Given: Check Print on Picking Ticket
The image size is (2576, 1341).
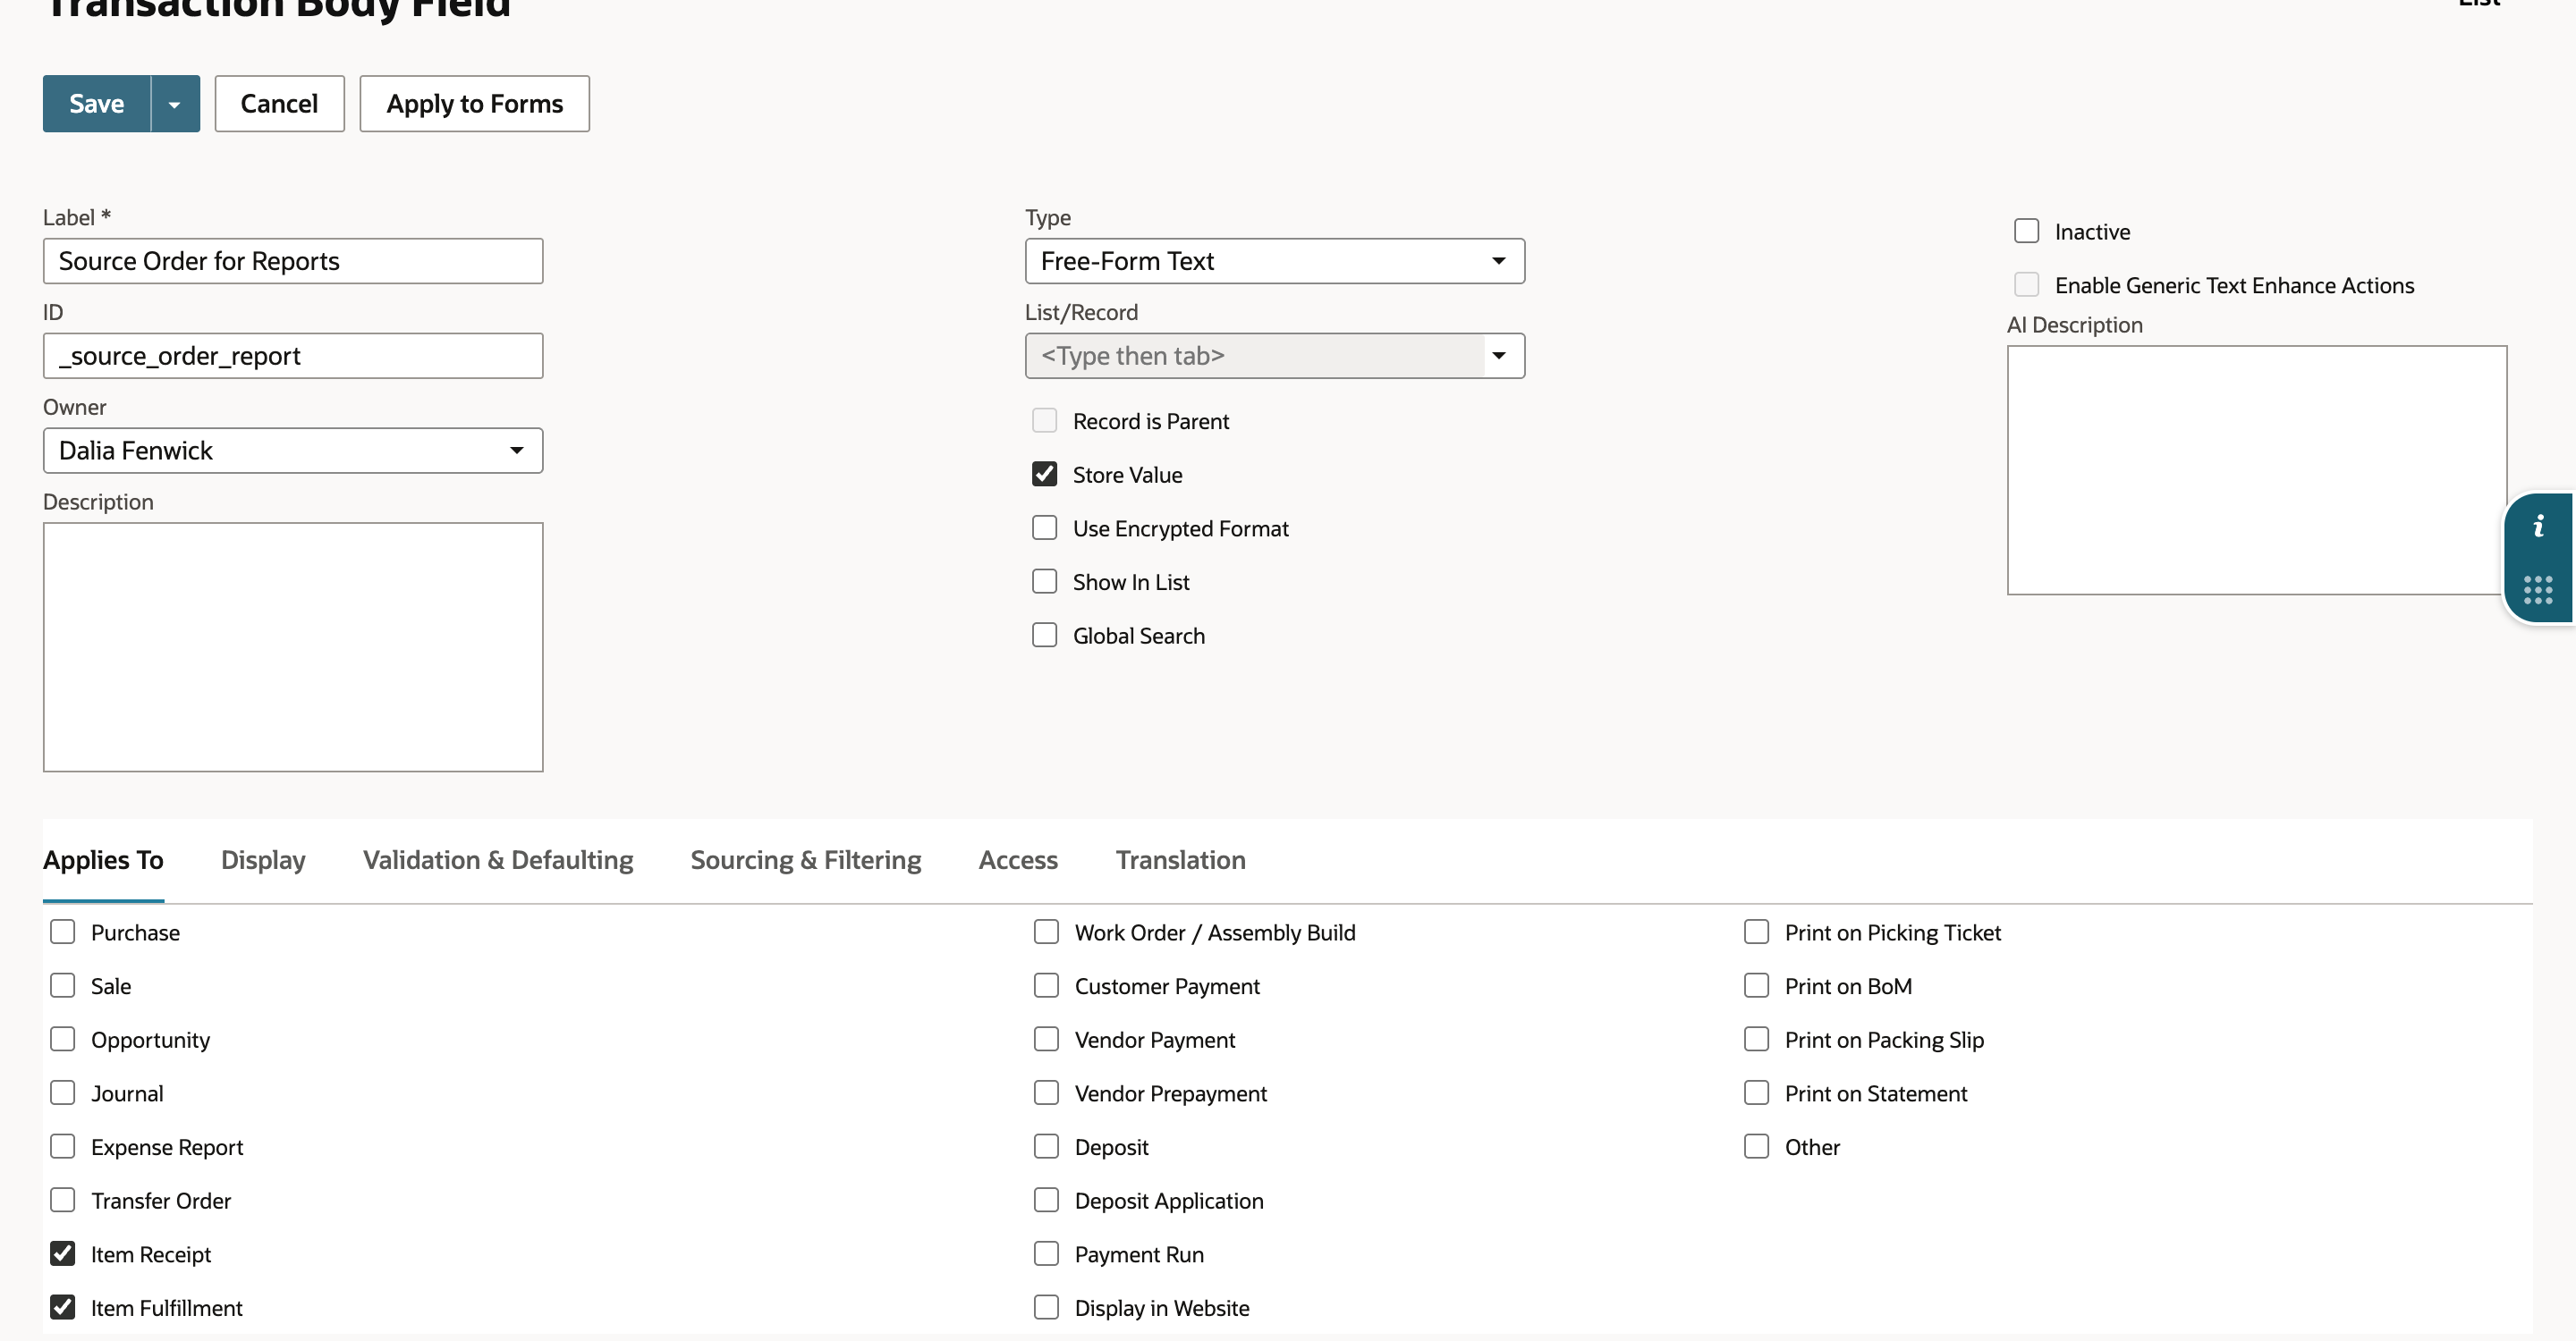Looking at the screenshot, I should (1757, 932).
